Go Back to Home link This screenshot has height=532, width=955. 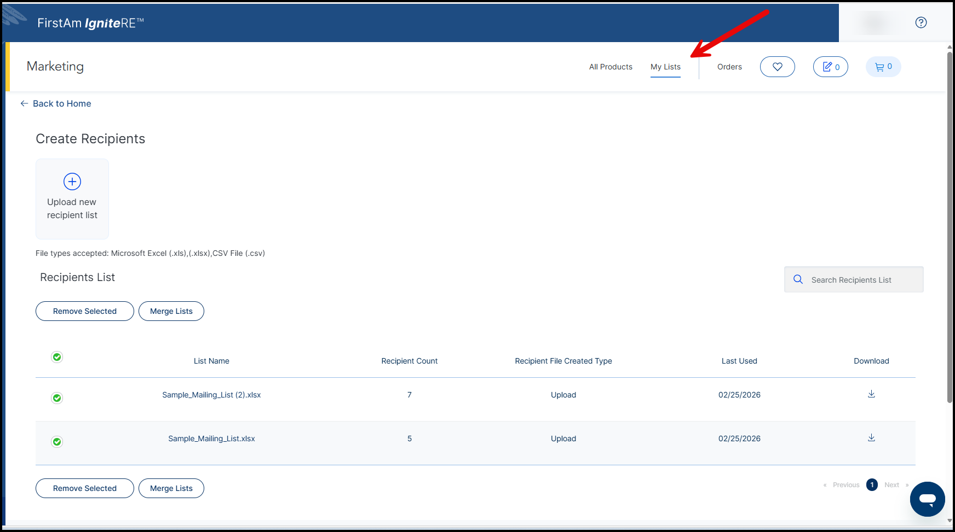point(61,103)
